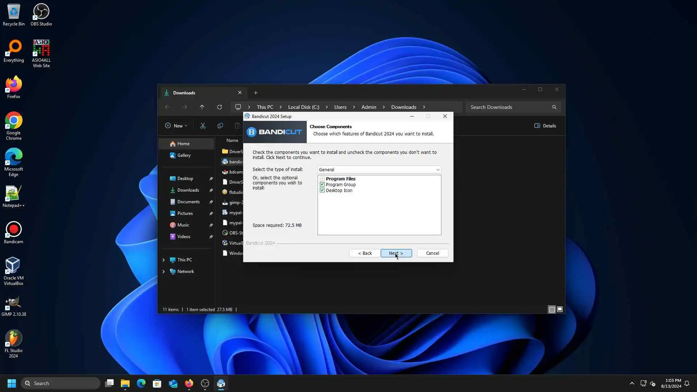697x392 pixels.
Task: Open the New menu in Explorer
Action: coord(176,126)
